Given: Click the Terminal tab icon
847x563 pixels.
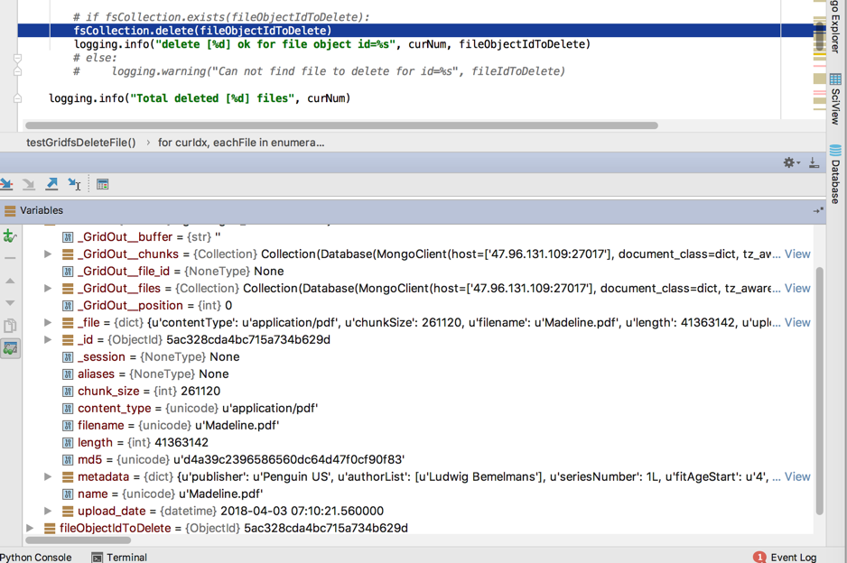Looking at the screenshot, I should (98, 557).
